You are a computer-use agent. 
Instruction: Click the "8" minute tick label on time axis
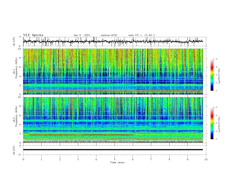[169, 159]
